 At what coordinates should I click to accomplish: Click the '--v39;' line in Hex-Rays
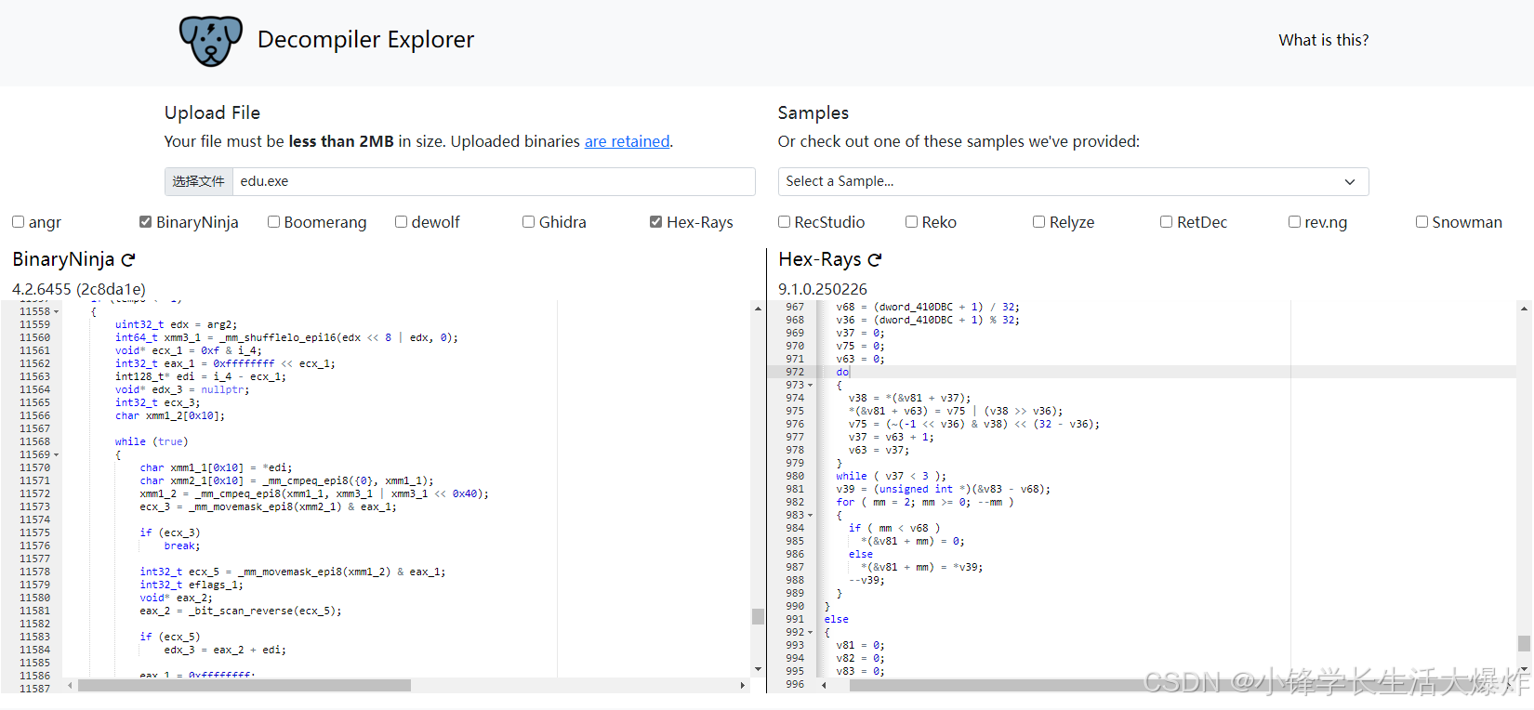click(x=866, y=580)
